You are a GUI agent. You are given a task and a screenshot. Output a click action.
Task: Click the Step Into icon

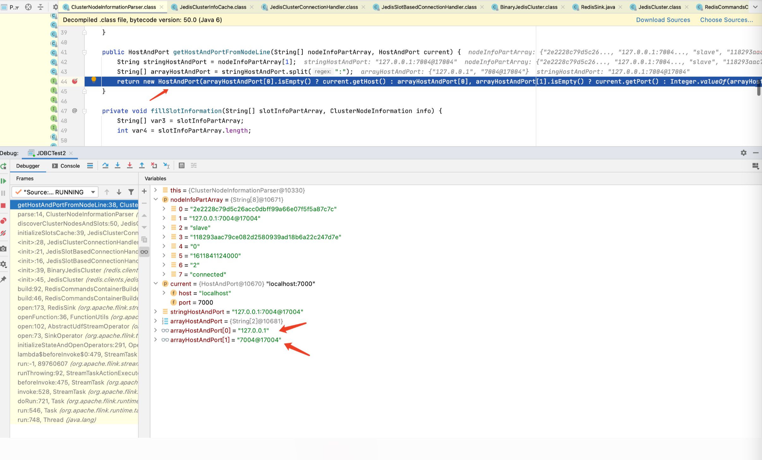pos(118,166)
